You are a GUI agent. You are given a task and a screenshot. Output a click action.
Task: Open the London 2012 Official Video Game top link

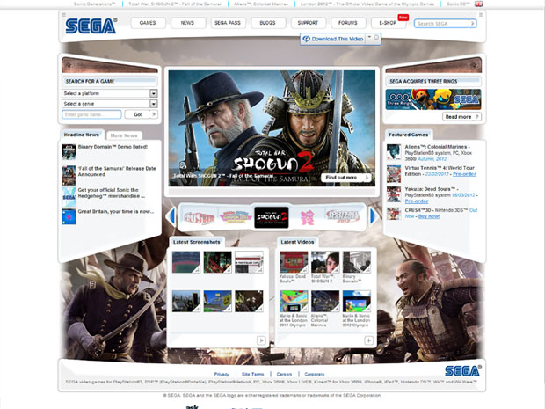tap(367, 4)
